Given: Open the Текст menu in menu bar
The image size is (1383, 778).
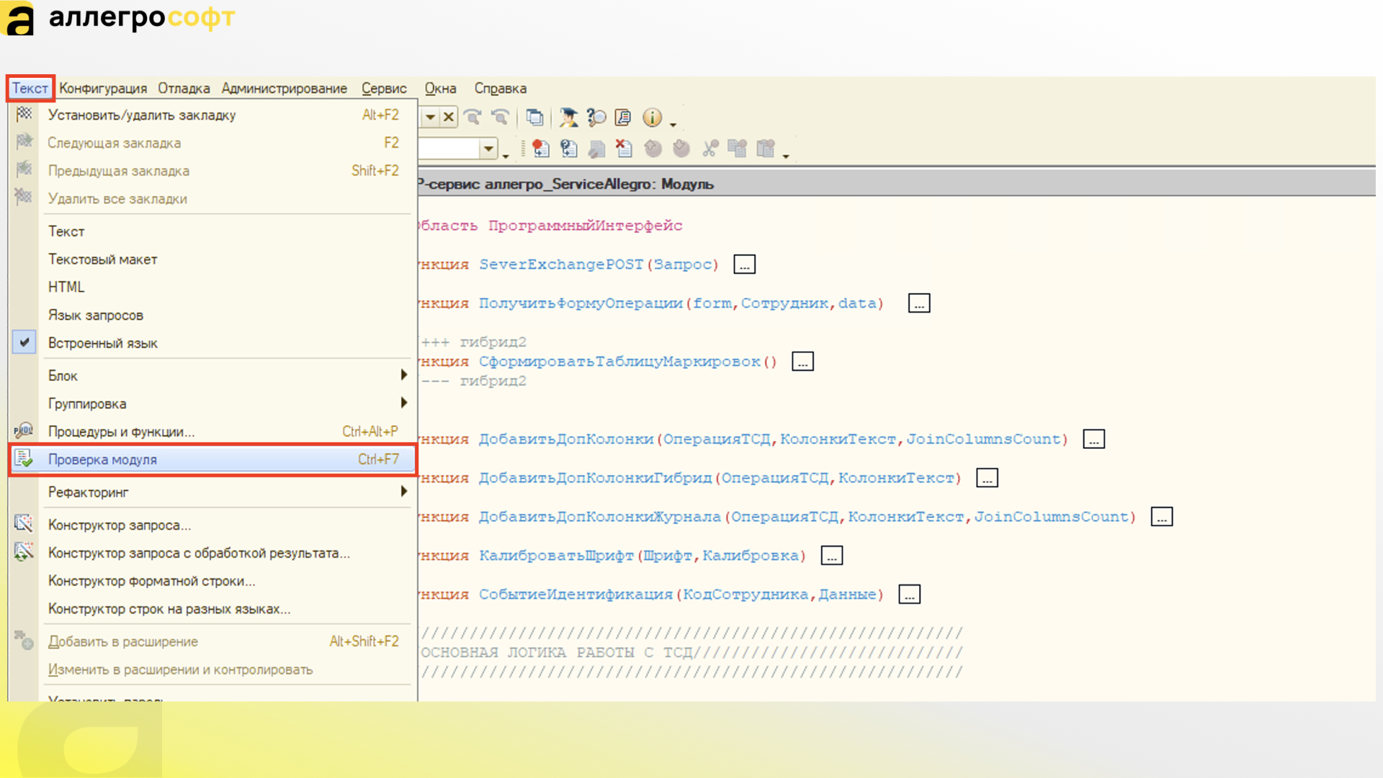Looking at the screenshot, I should 30,89.
